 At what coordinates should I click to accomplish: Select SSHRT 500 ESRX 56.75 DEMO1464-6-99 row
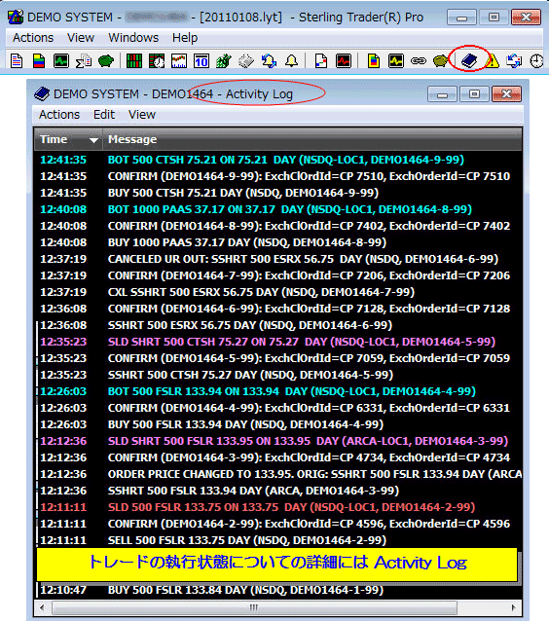tap(278, 325)
